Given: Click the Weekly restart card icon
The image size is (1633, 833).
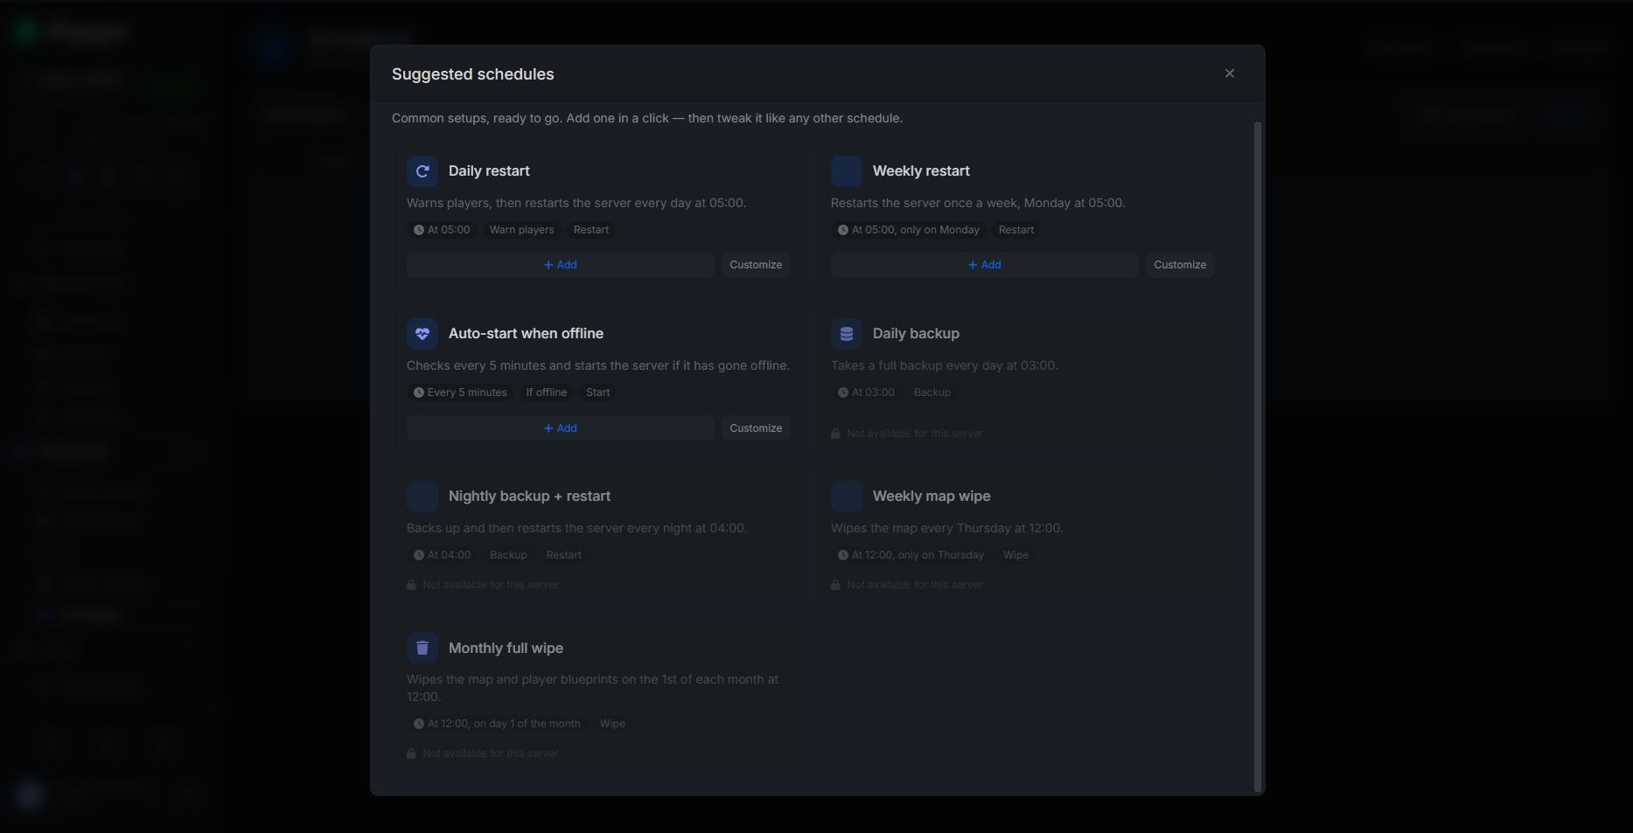Looking at the screenshot, I should (x=847, y=171).
